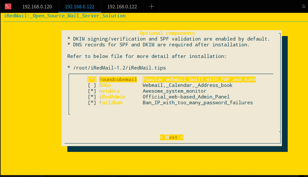Click the DNS records for SPF line

pyautogui.click(x=158, y=45)
